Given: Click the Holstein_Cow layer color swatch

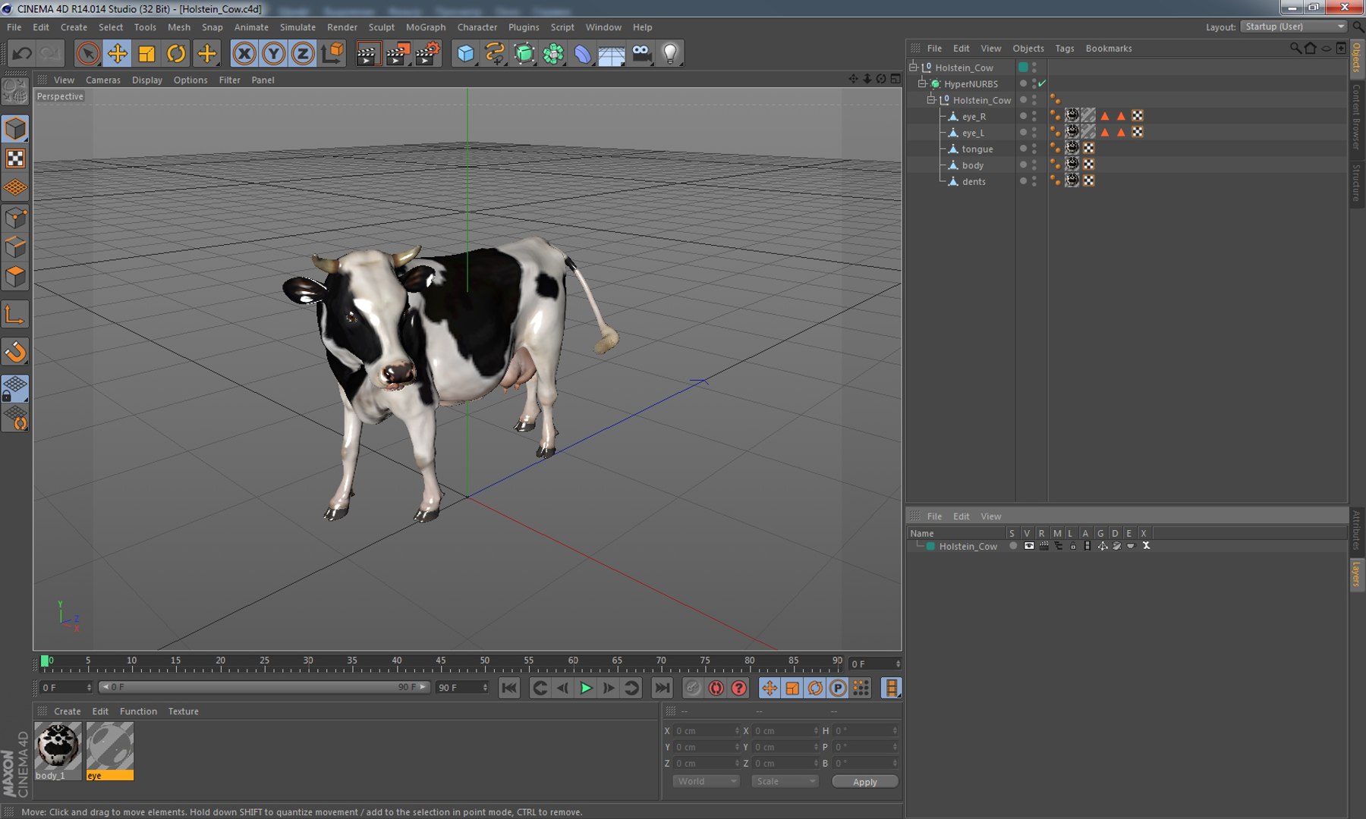Looking at the screenshot, I should (930, 546).
